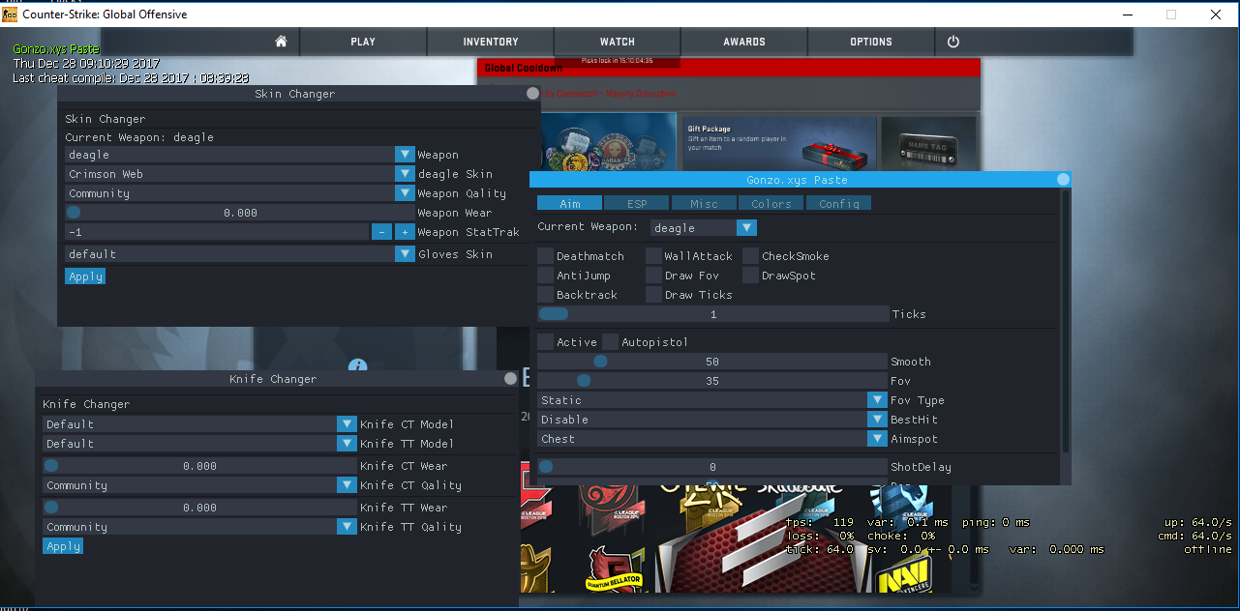Image resolution: width=1240 pixels, height=611 pixels.
Task: Open the INVENTORY menu
Action: coord(491,42)
